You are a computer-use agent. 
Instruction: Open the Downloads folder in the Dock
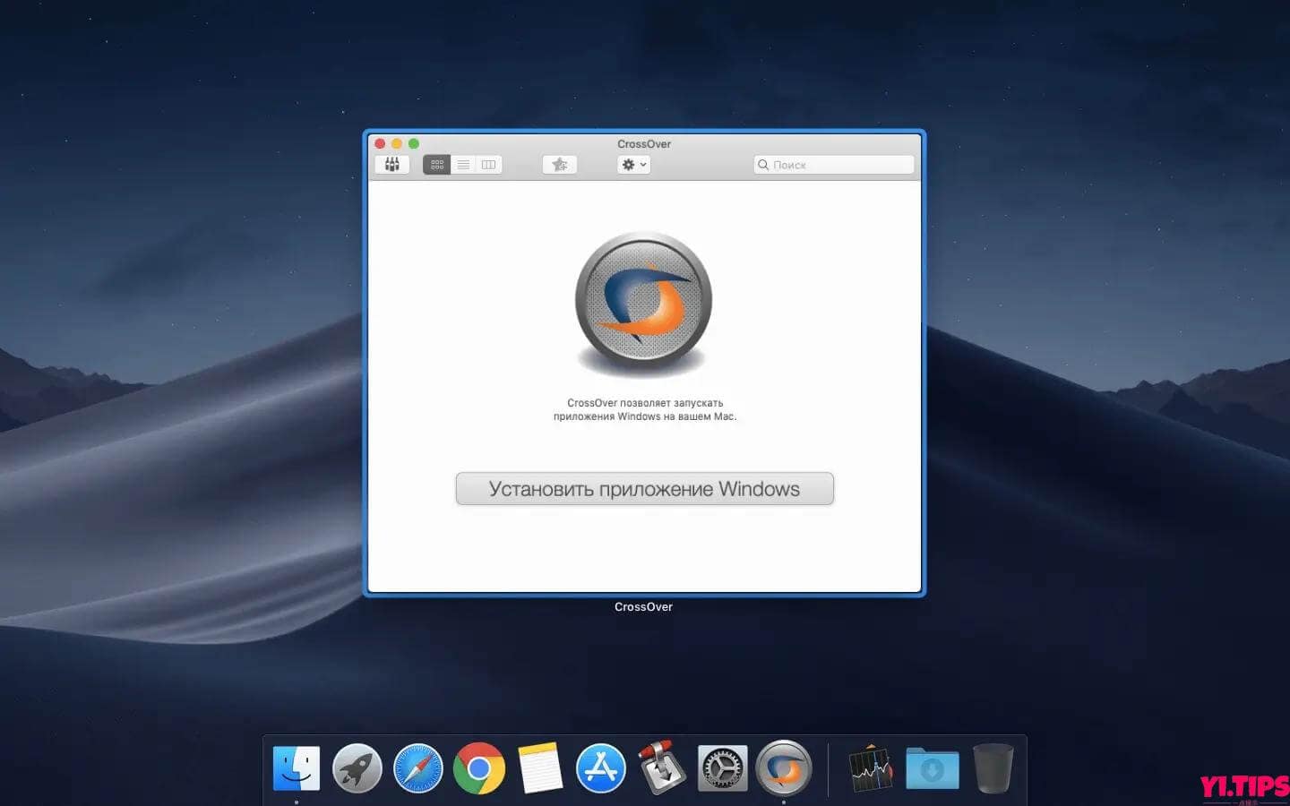pyautogui.click(x=932, y=767)
